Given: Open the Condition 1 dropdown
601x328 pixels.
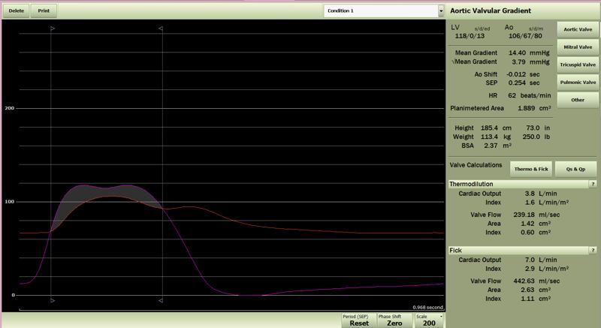Looking at the screenshot, I should tap(384, 11).
